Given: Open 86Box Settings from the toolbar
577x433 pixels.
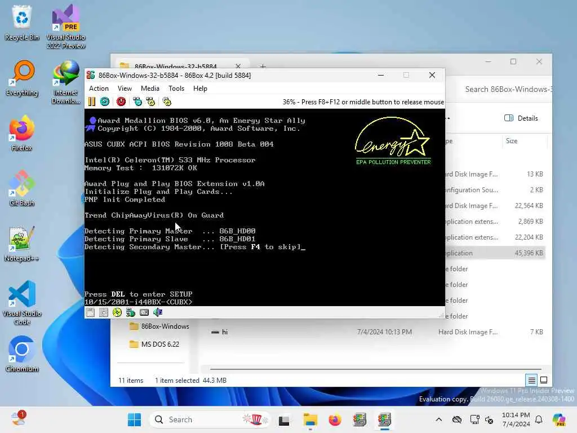Looking at the screenshot, I should pos(167,101).
